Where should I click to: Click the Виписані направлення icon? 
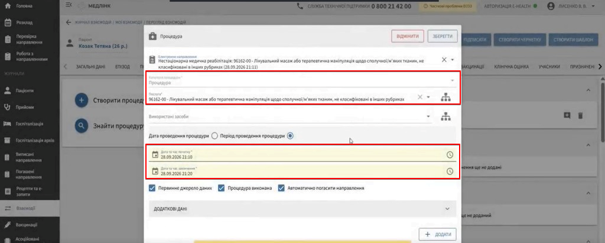point(7,157)
